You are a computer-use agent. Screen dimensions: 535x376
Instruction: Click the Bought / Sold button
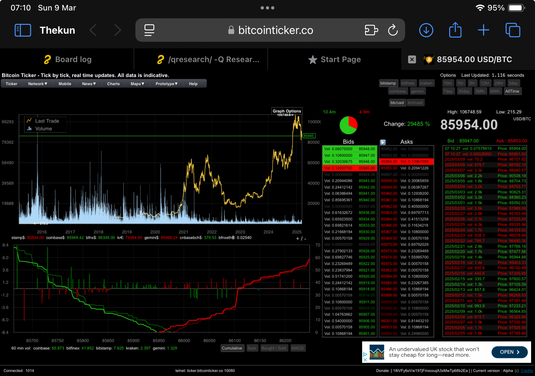click(274, 348)
